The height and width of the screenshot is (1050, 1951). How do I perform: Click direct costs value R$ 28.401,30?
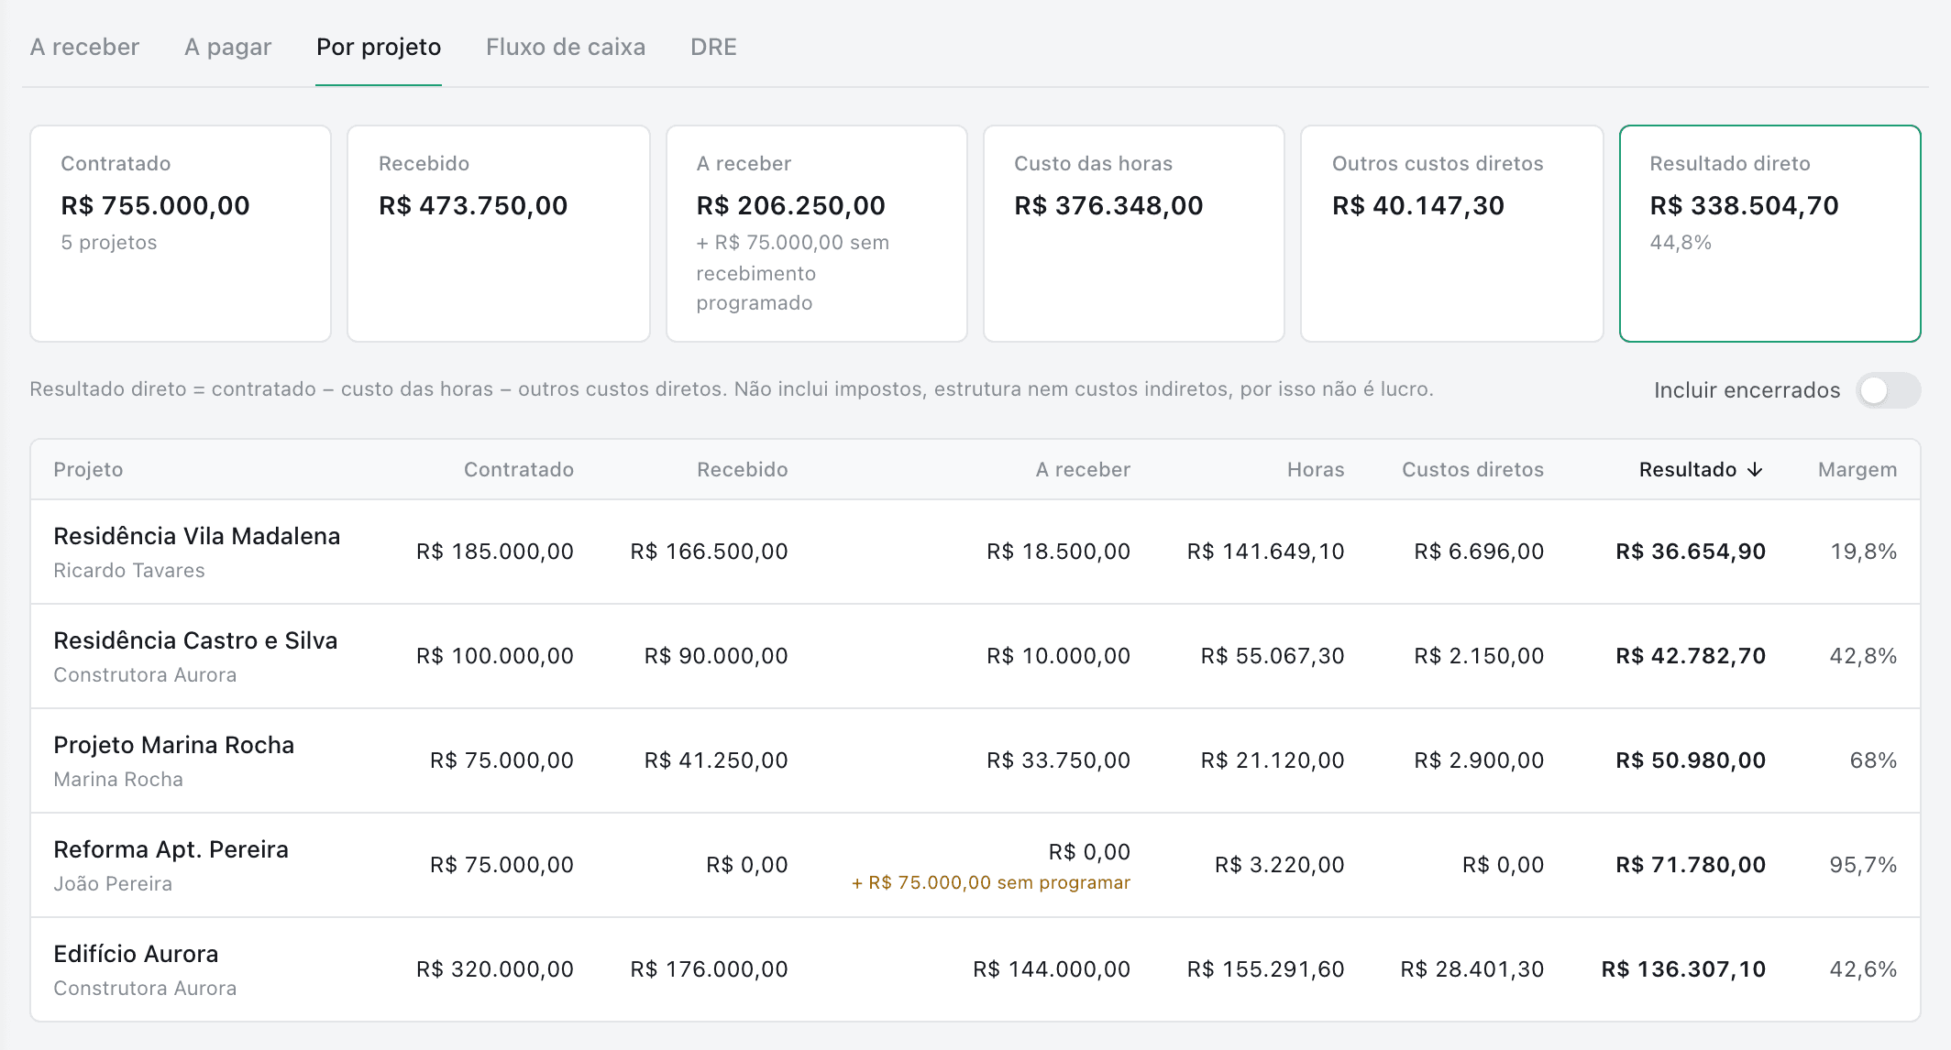tap(1472, 969)
